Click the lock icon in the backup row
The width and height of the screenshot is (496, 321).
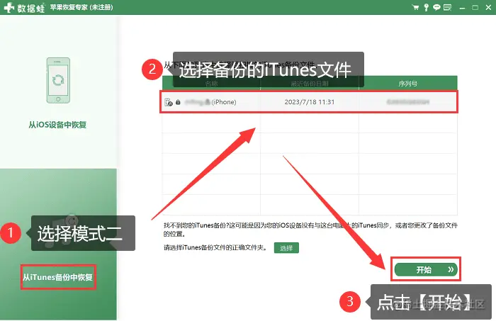[178, 102]
